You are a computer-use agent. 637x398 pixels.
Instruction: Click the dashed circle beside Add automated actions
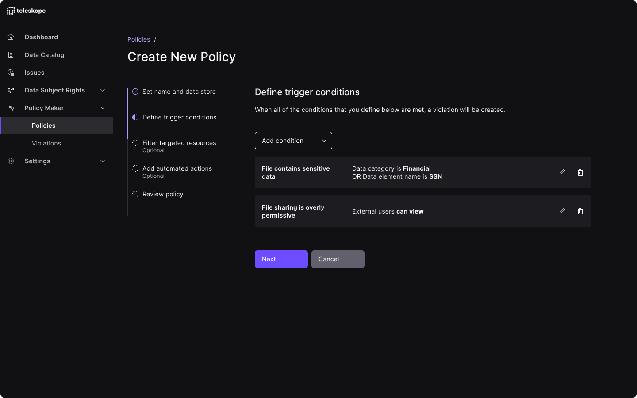click(135, 168)
